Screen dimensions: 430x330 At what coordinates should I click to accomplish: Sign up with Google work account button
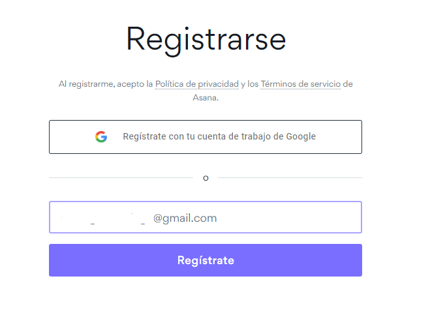[206, 137]
